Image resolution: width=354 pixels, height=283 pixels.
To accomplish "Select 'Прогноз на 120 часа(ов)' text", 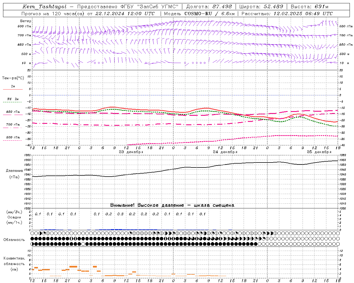I will [53, 14].
